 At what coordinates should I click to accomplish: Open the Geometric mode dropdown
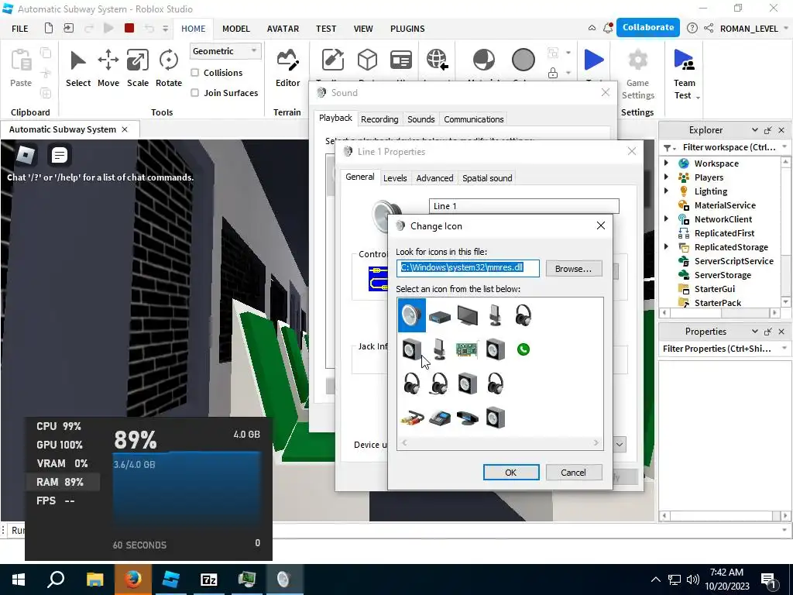pos(225,51)
